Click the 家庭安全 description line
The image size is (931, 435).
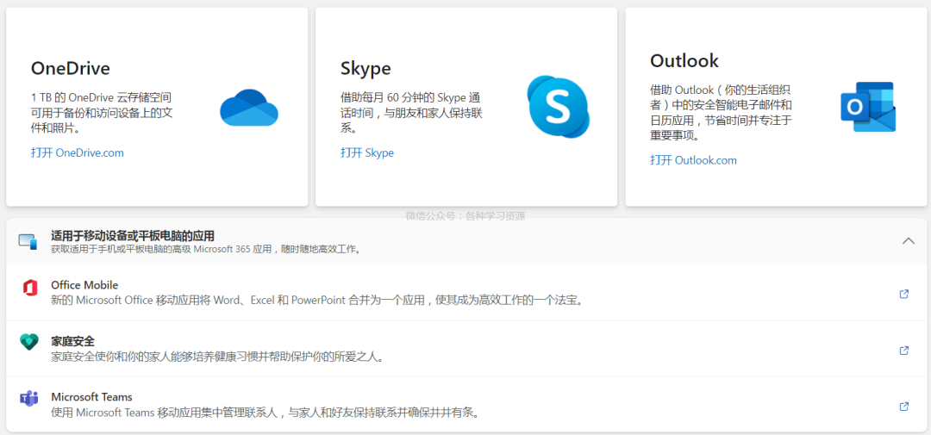(217, 357)
